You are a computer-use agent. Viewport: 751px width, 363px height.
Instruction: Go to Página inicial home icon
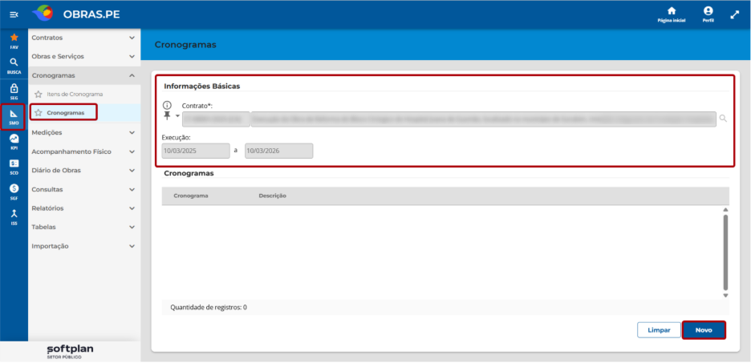pos(672,11)
